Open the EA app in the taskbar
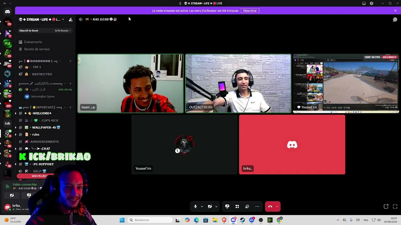This screenshot has height=225, width=401. pyautogui.click(x=252, y=220)
